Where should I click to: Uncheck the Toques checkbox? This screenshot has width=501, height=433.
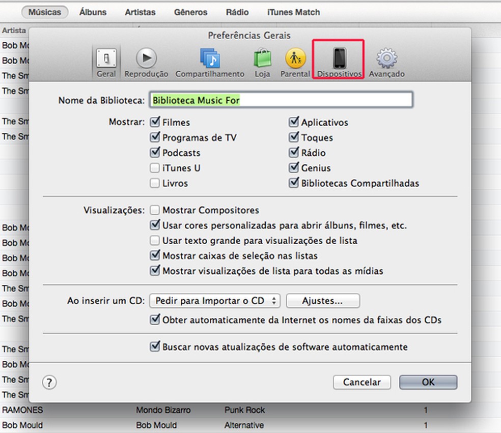(x=294, y=137)
